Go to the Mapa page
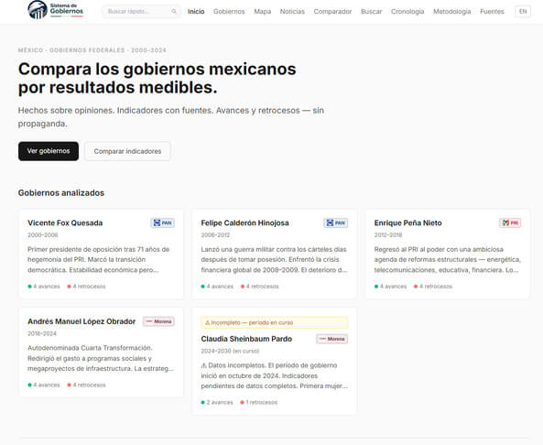This screenshot has width=543, height=445. coord(263,11)
